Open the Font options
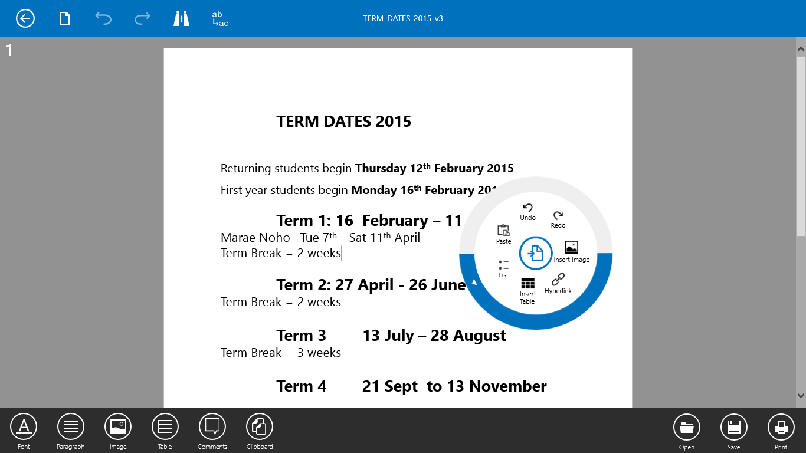 click(24, 432)
